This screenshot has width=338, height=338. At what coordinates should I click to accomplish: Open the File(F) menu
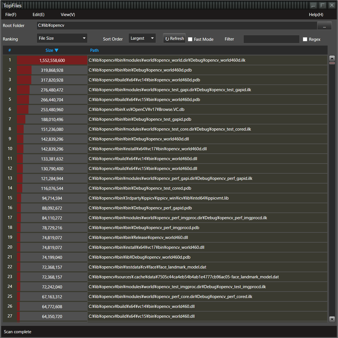[x=11, y=14]
